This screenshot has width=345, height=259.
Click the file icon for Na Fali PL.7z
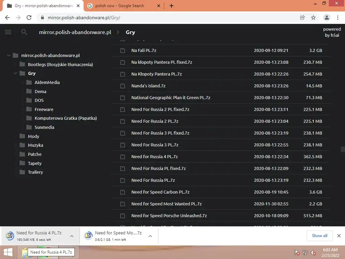tap(123, 51)
